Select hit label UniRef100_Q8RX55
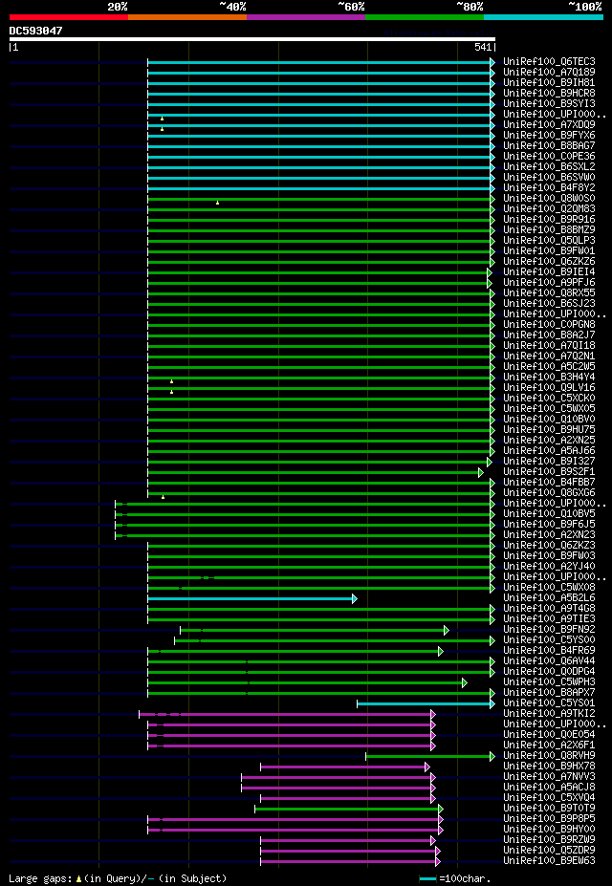This screenshot has height=886, width=612. tap(549, 293)
